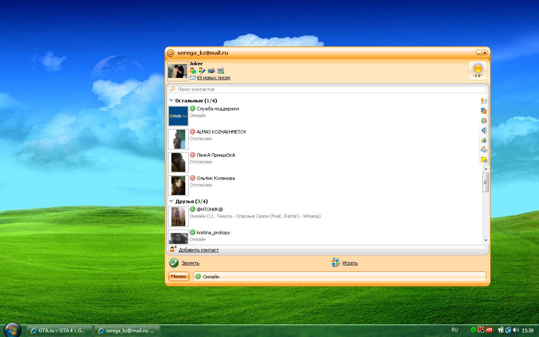Image resolution: width=539 pixels, height=337 pixels.
Task: Click the pencil-and-person icon under Joker
Action: point(202,71)
